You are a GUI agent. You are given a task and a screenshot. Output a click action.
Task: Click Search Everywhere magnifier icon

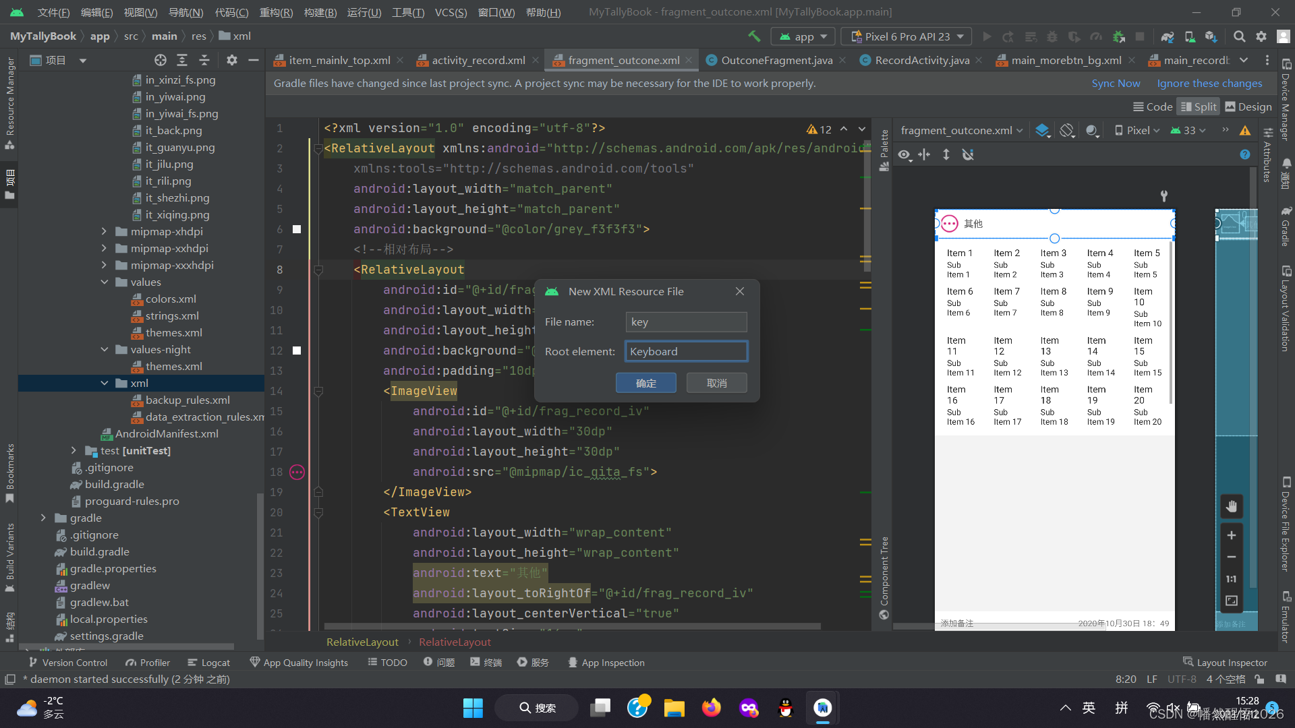[x=1239, y=36]
